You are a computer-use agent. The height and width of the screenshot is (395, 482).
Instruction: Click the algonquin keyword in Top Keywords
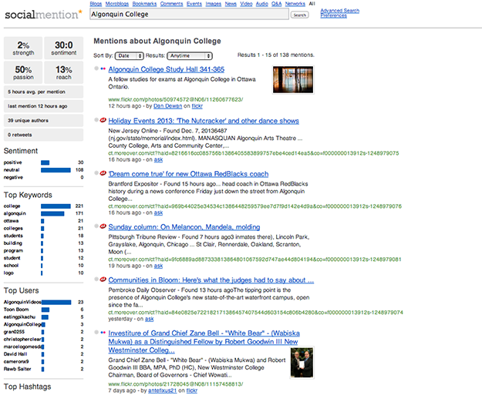[x=15, y=213]
